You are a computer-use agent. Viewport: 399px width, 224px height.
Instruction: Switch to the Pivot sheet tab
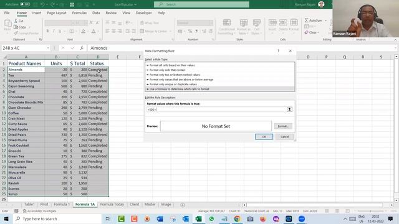tap(44, 204)
